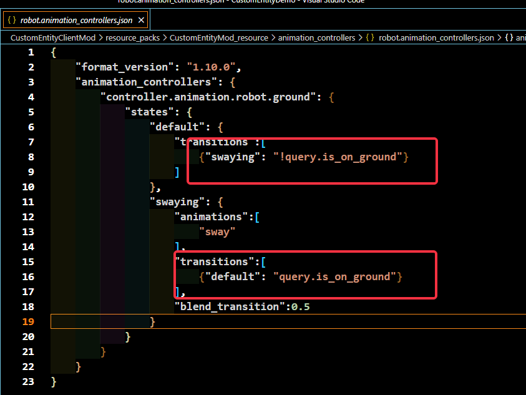Click the "swaying" key on line 11
Image resolution: width=526 pixels, height=395 pixels.
pos(177,202)
